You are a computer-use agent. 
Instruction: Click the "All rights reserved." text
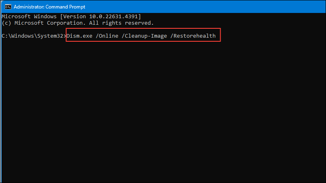[x=121, y=23]
